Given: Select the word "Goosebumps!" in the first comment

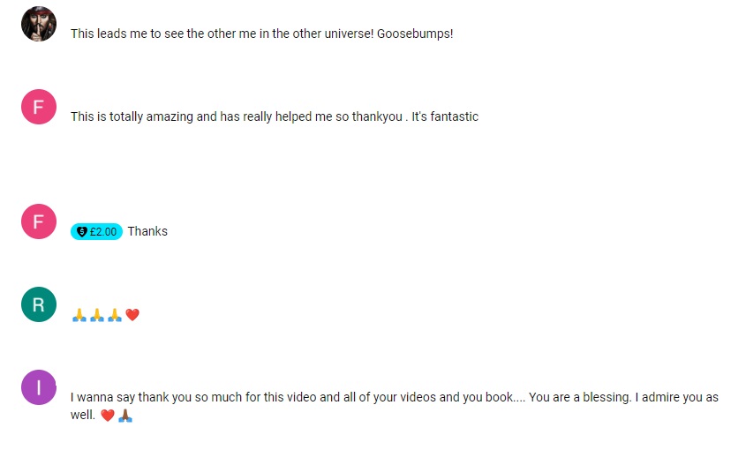Looking at the screenshot, I should click(x=415, y=34).
